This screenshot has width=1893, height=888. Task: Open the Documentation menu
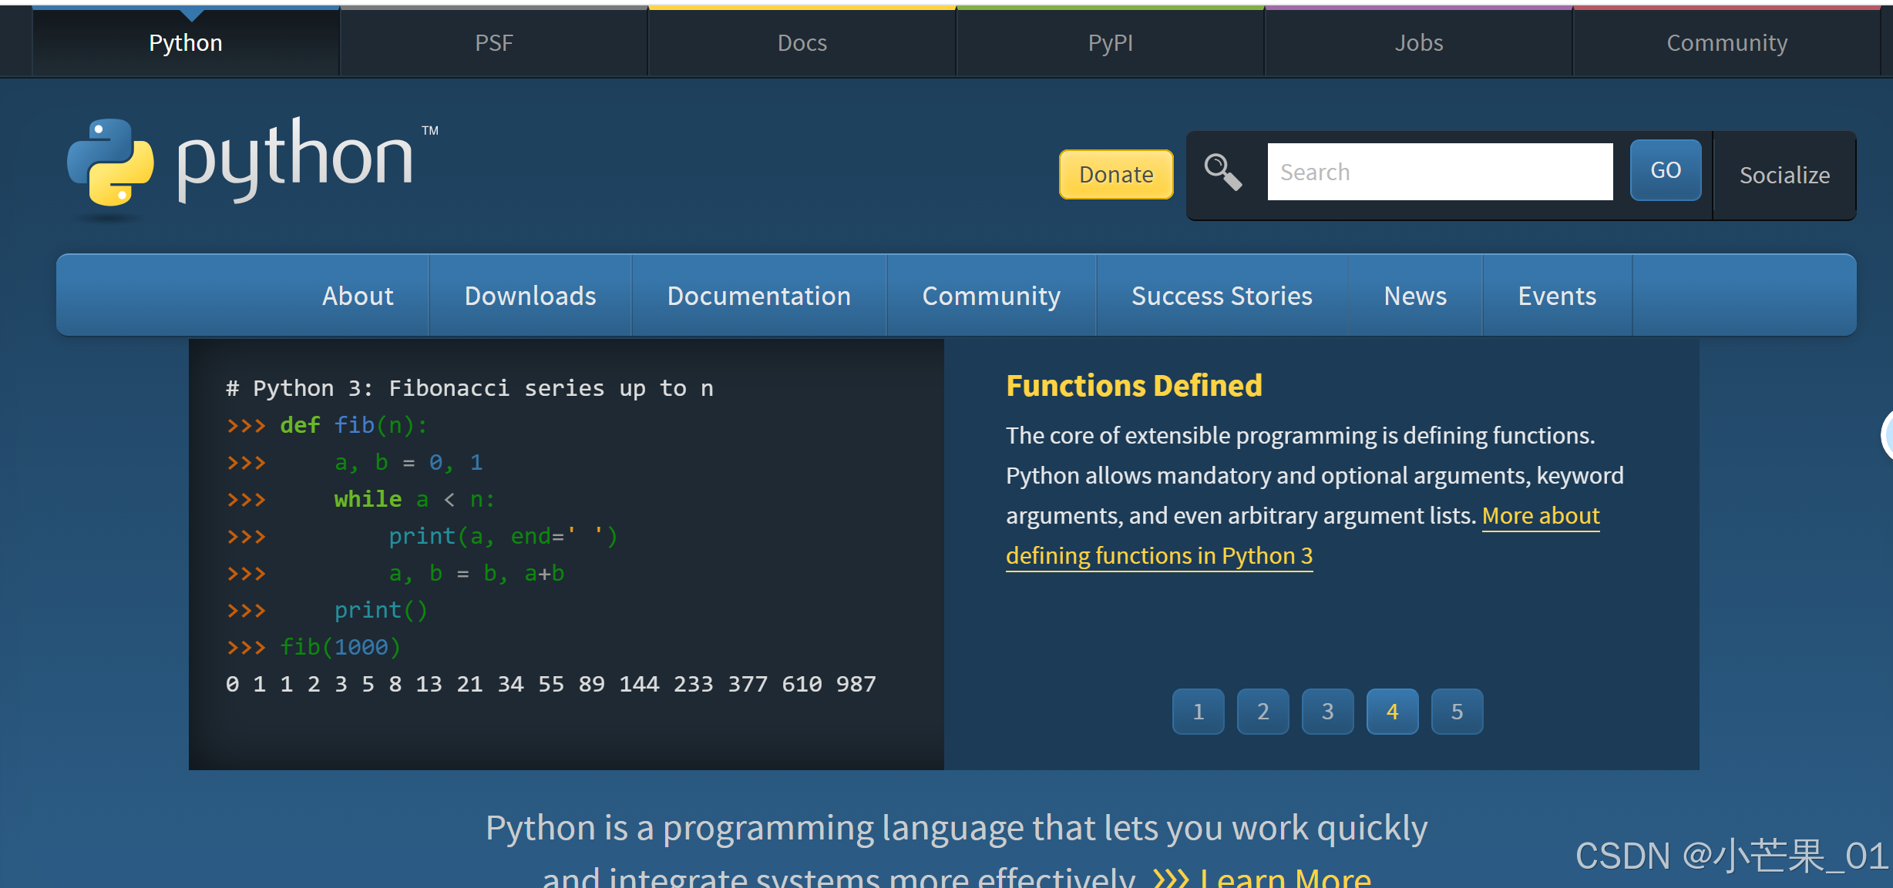(759, 296)
